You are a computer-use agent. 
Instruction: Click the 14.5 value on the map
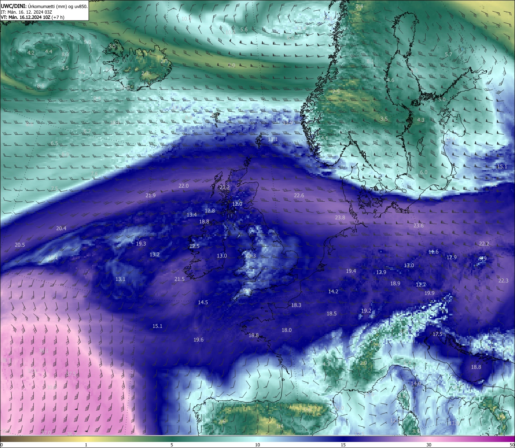(203, 302)
